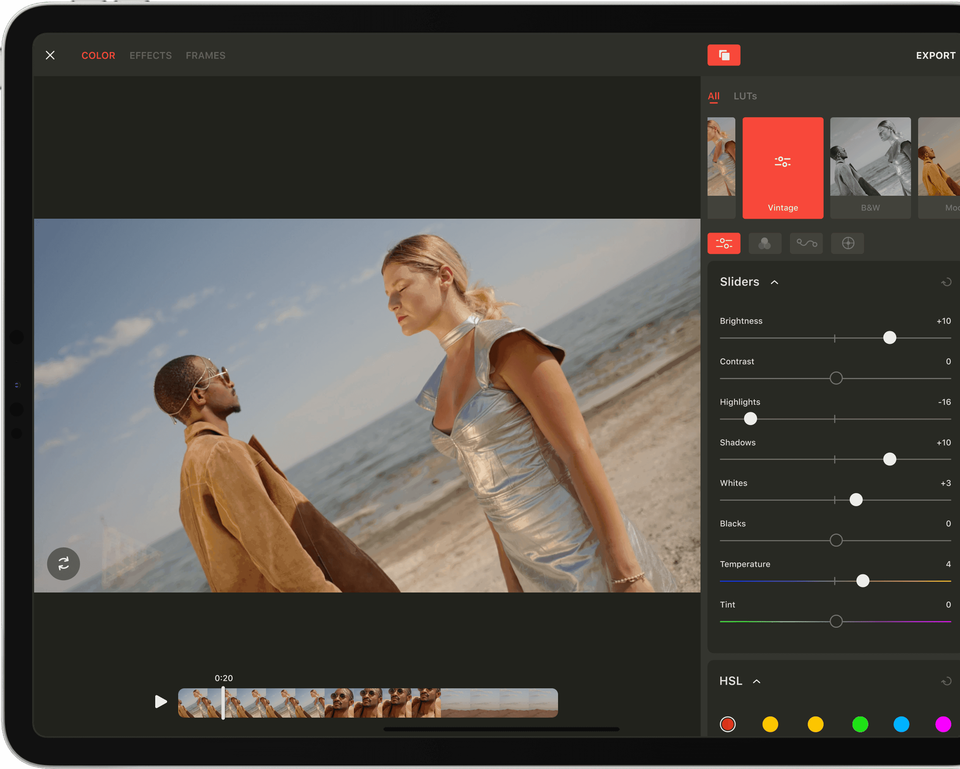Click the Brightness slider handle
Viewport: 960px width, 769px height.
pyautogui.click(x=889, y=338)
